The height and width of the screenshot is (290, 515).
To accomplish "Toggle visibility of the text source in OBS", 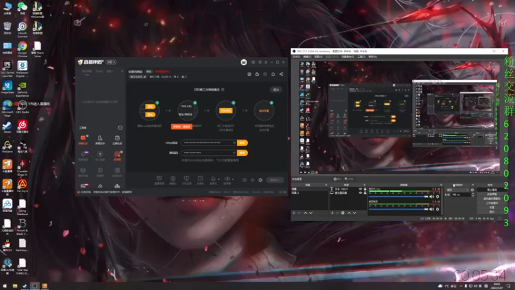I will pos(360,189).
